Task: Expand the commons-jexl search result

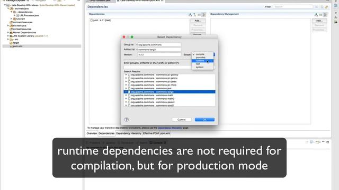Action: 126,89
